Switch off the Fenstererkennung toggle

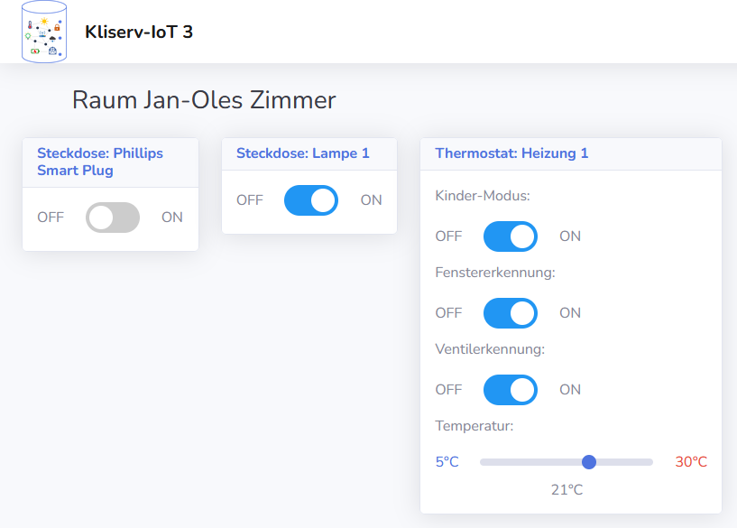pos(511,312)
